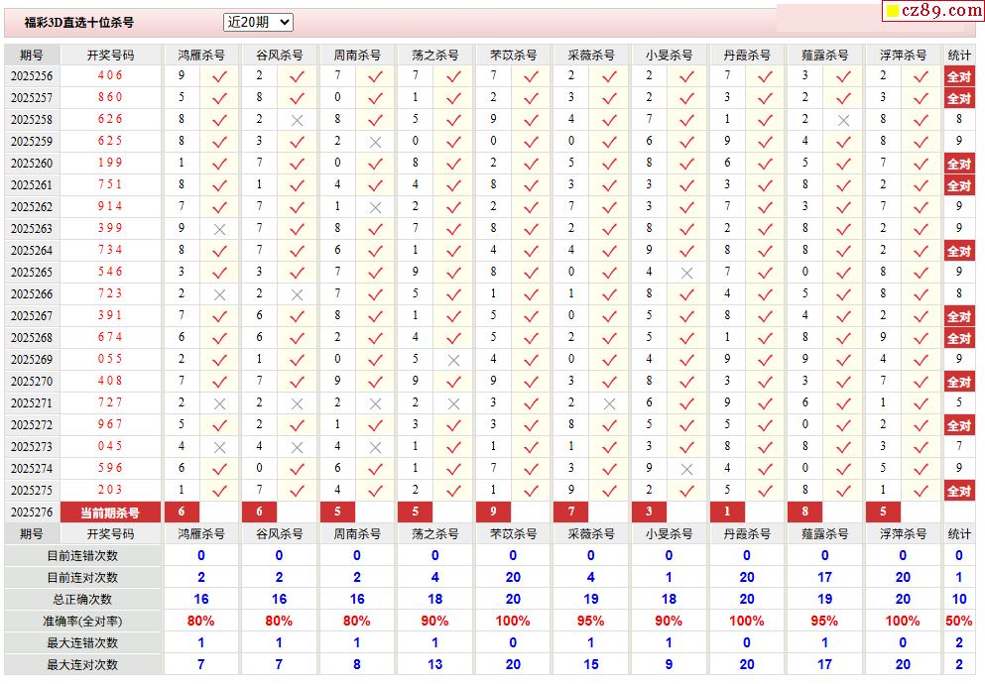Click the 丹霞杀号 column header at top
The image size is (985, 684).
point(746,55)
